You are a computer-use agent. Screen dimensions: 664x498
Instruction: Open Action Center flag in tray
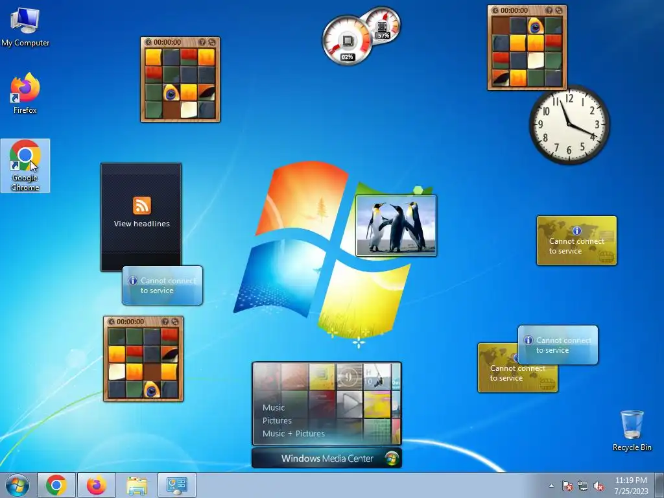(567, 486)
